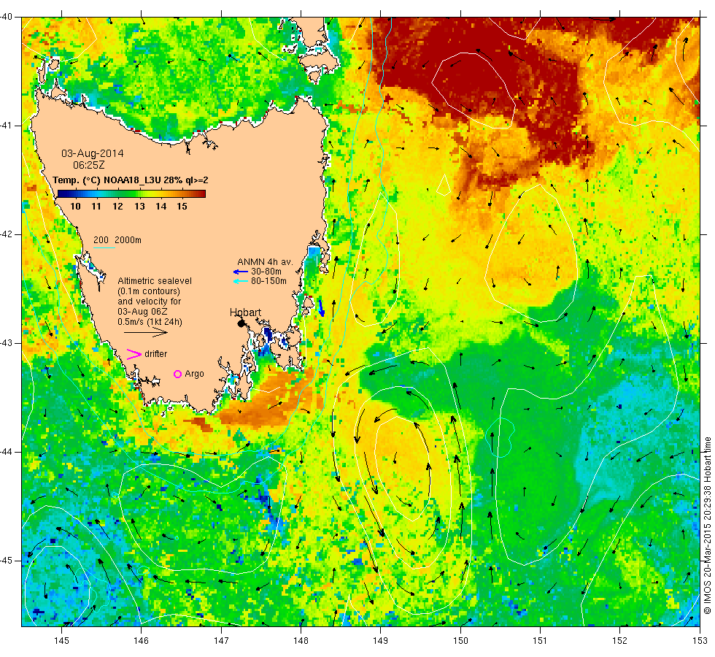Click the blue arrow beside '30-80m'

tap(241, 272)
